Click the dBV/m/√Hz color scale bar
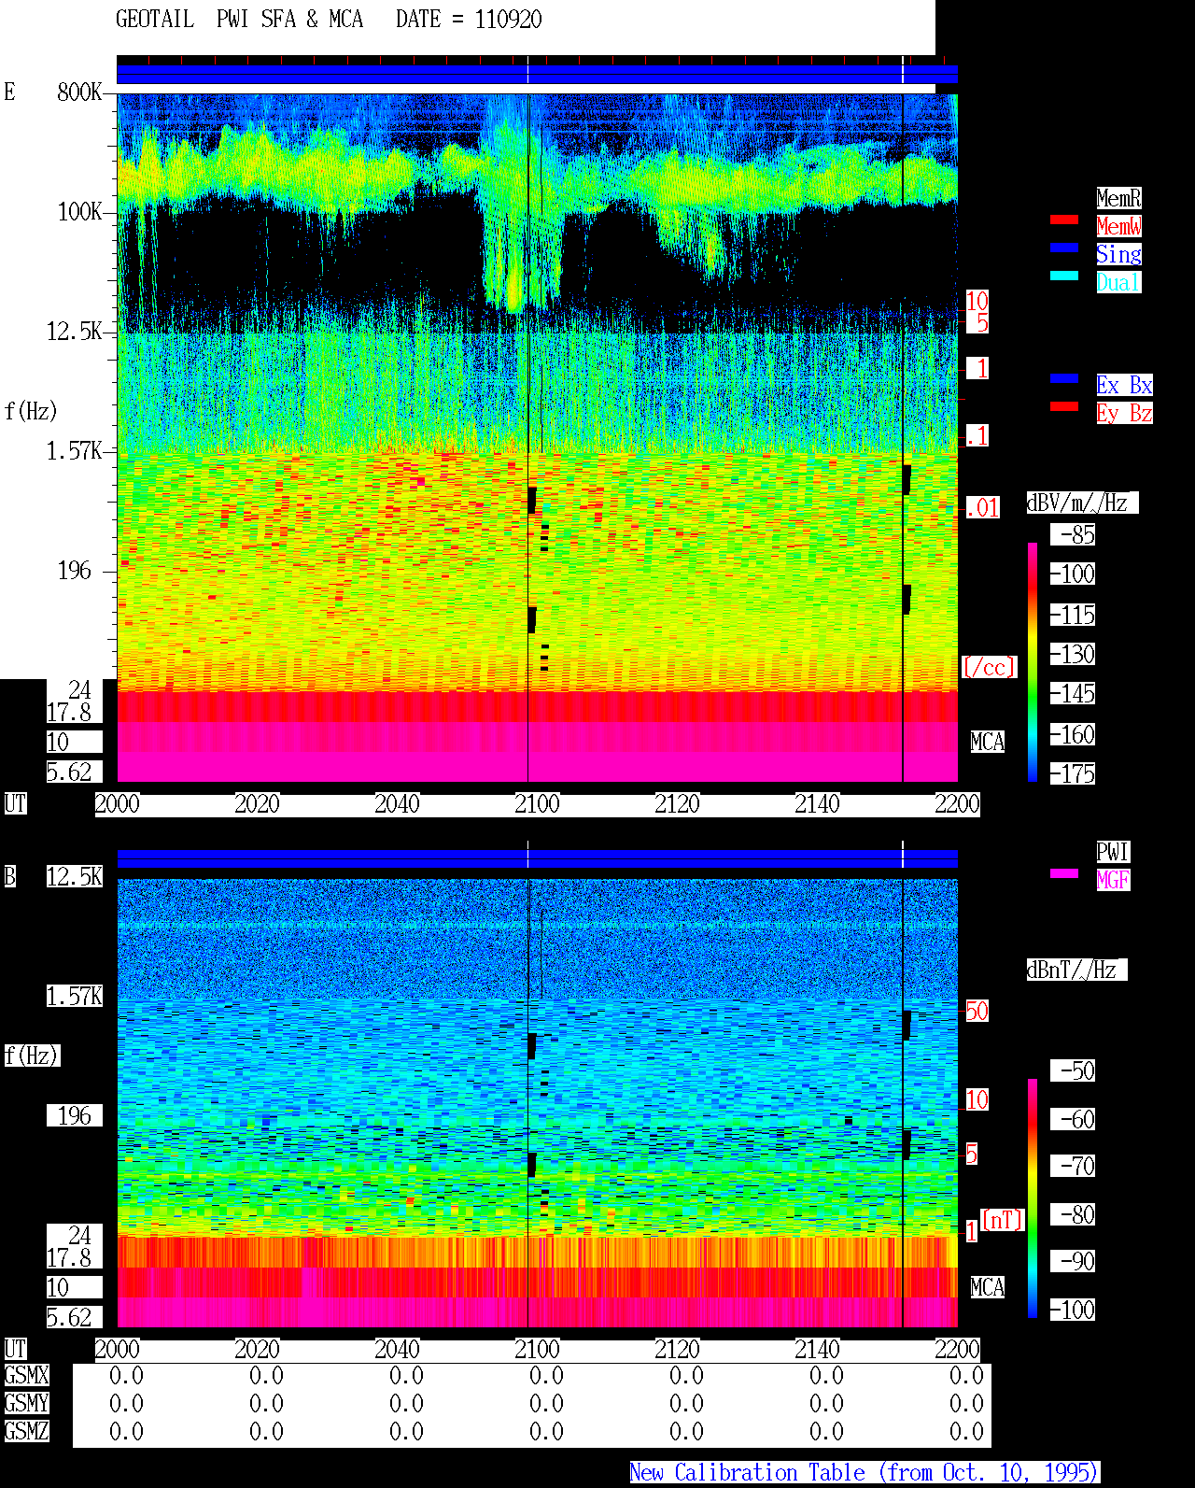Screen dimensions: 1195x1488 (1033, 662)
